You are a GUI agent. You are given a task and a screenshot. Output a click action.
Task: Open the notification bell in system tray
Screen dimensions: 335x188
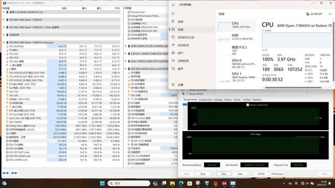[330, 183]
